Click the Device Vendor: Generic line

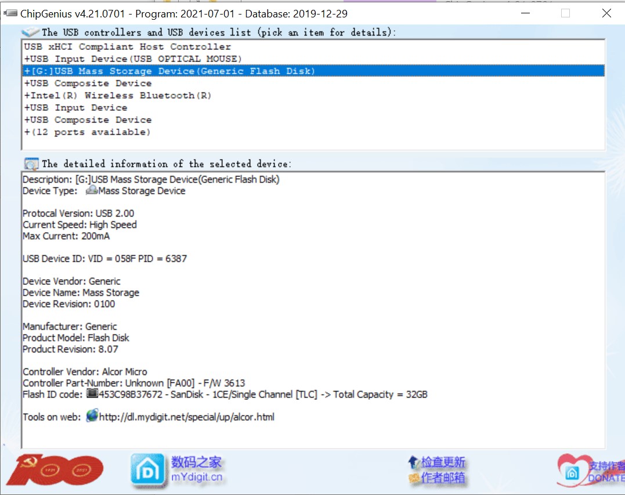(71, 281)
